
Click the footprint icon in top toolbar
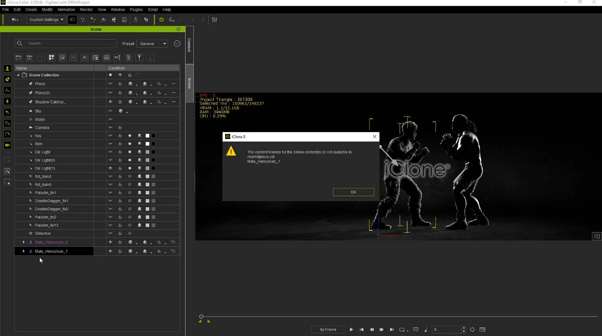point(146,20)
